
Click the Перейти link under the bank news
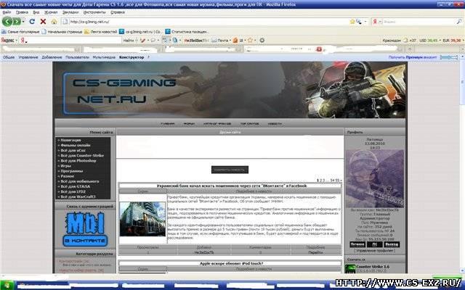click(x=315, y=252)
